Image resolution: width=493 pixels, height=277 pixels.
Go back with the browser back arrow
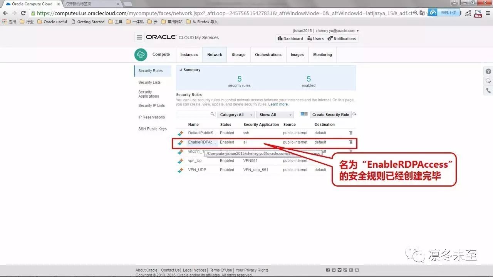5,13
